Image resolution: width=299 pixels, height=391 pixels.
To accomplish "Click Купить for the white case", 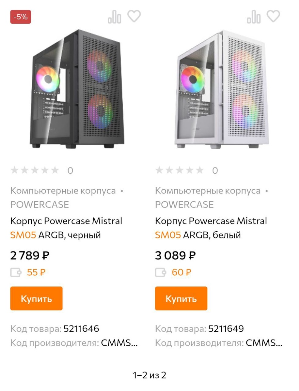I will click(x=181, y=298).
